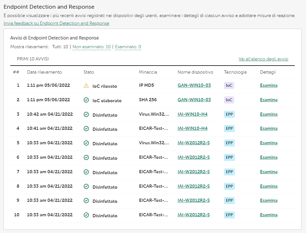Open GAN-WIN10-03 device in row 1

pos(194,85)
